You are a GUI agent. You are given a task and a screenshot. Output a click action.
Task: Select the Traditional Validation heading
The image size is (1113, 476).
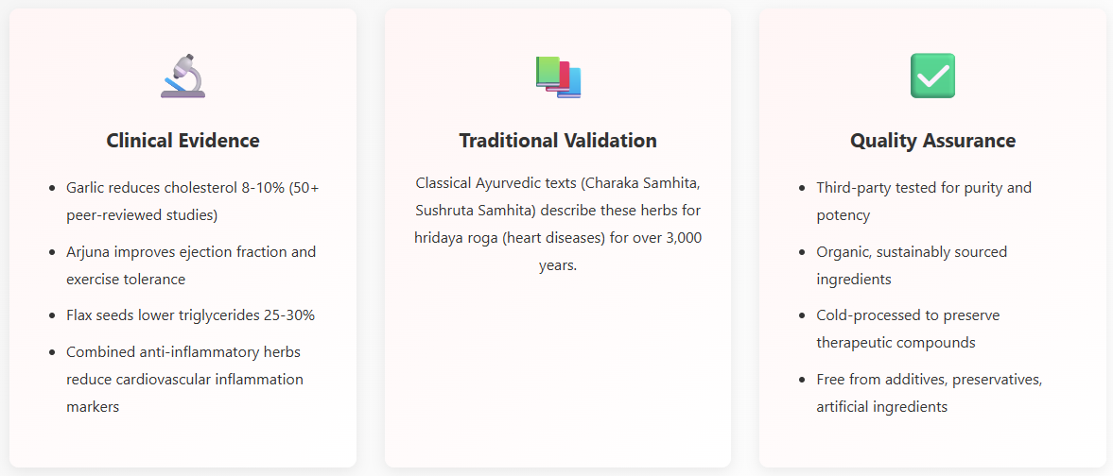pos(558,141)
